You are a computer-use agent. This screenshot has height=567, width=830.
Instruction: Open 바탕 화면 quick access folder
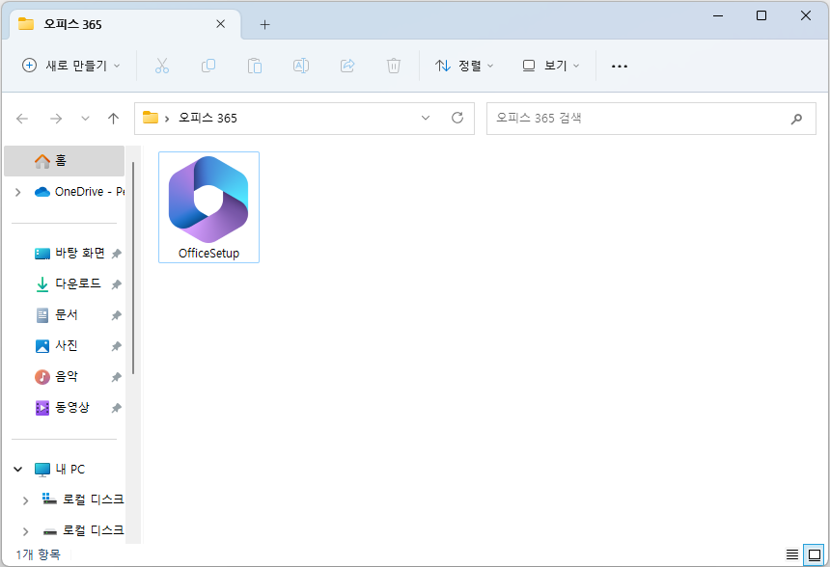point(69,254)
